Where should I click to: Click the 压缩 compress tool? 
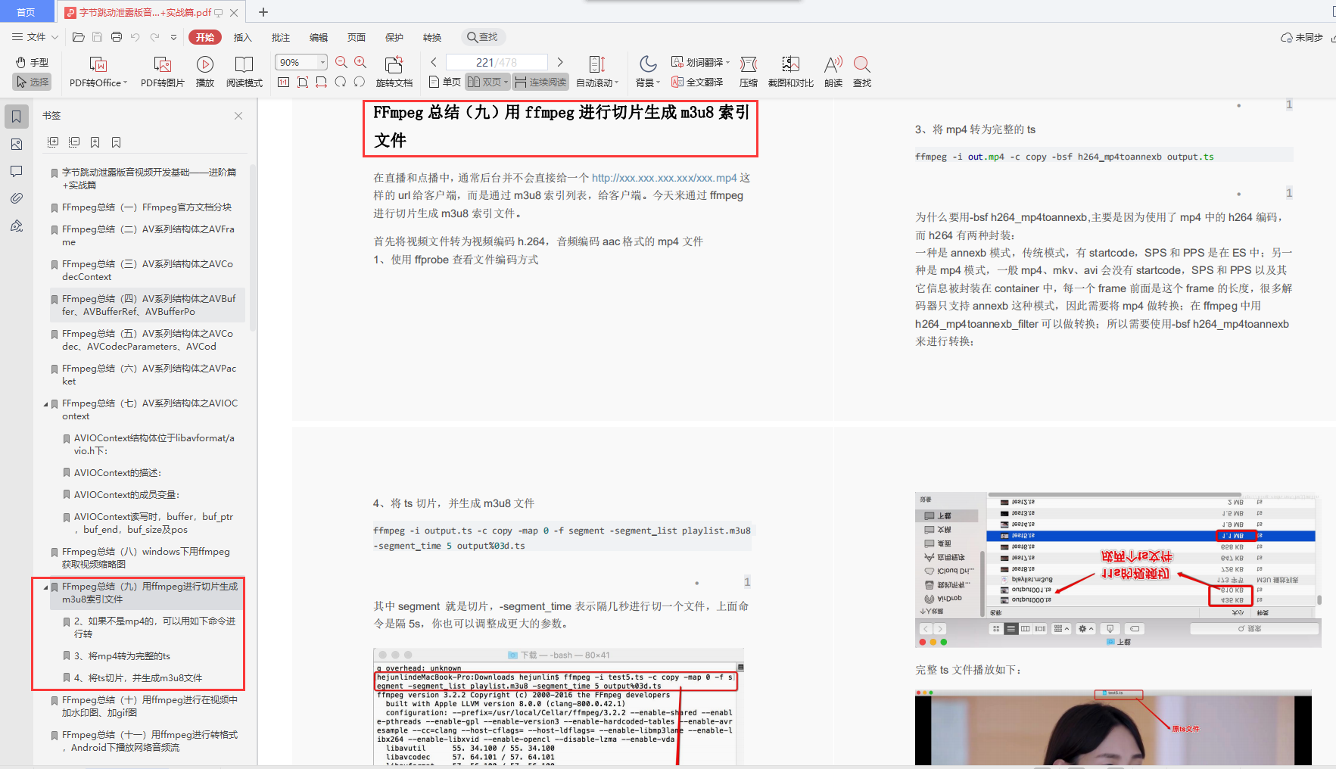click(749, 72)
